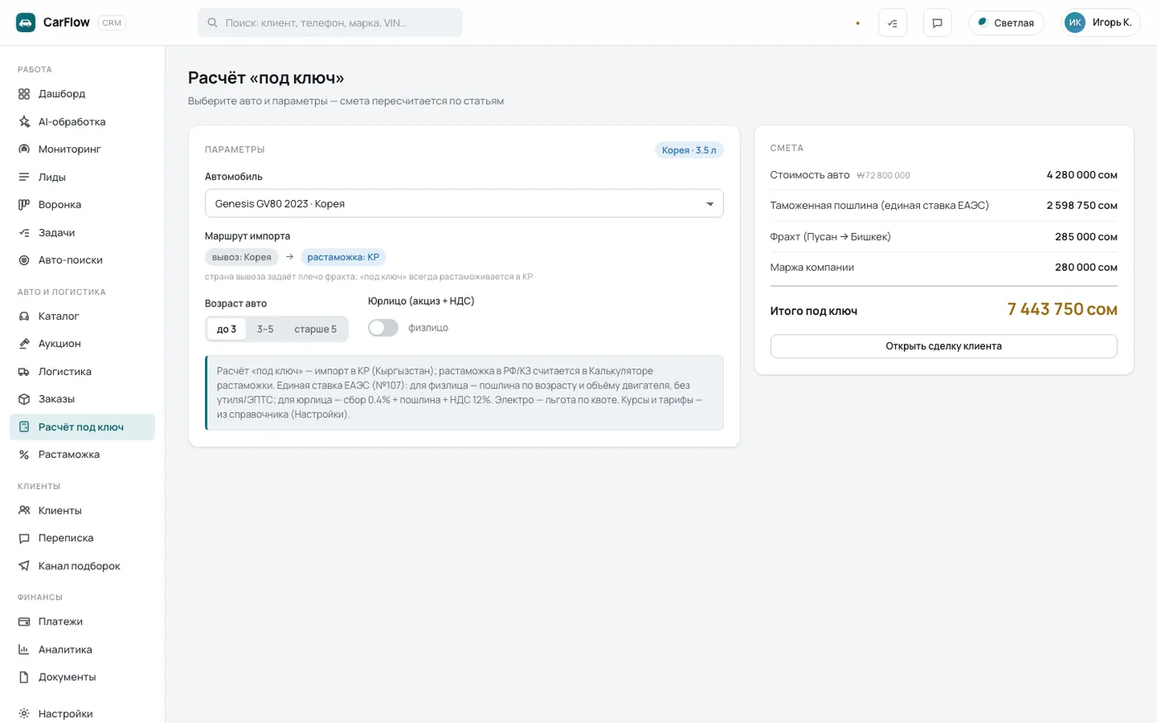Click company margin value «280 000 сом»
This screenshot has height=723, width=1157.
[x=1086, y=267]
